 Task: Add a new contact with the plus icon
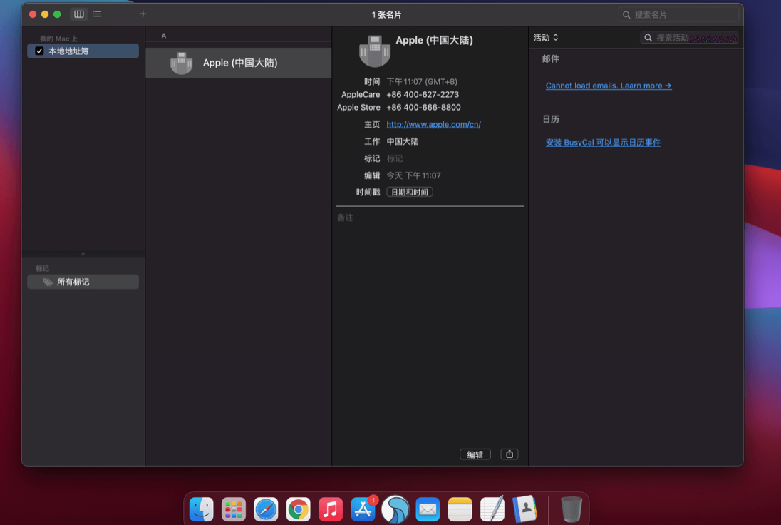(x=143, y=14)
